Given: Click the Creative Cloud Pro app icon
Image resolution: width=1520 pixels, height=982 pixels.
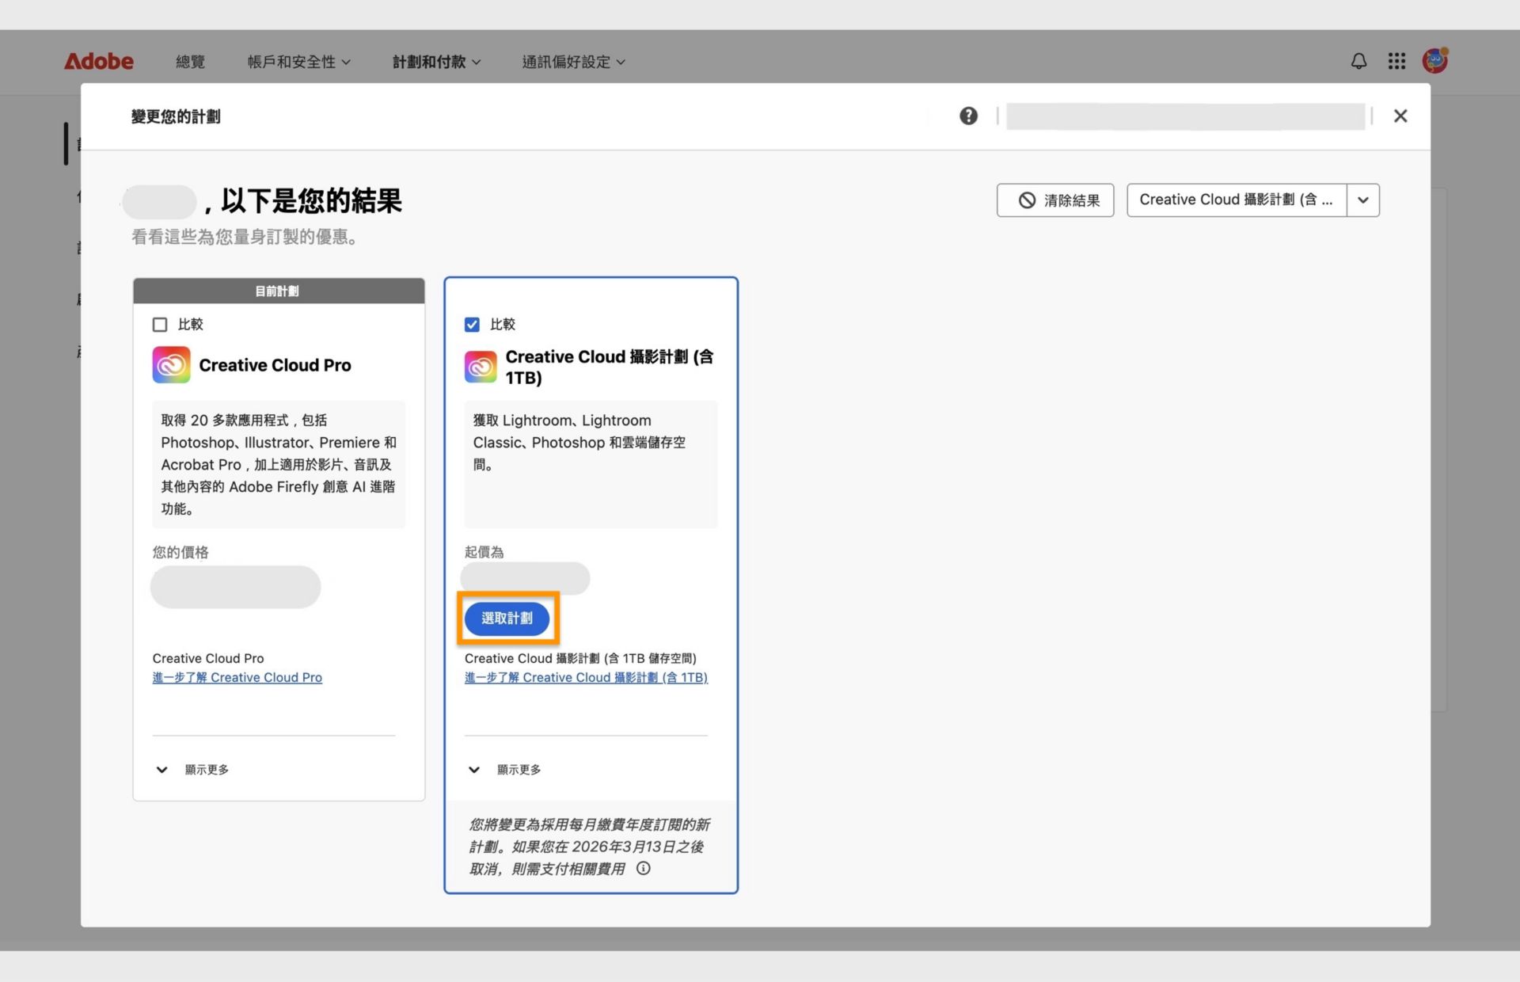Looking at the screenshot, I should click(171, 365).
